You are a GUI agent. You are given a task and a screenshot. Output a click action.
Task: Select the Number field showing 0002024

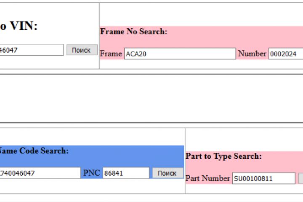pos(286,54)
